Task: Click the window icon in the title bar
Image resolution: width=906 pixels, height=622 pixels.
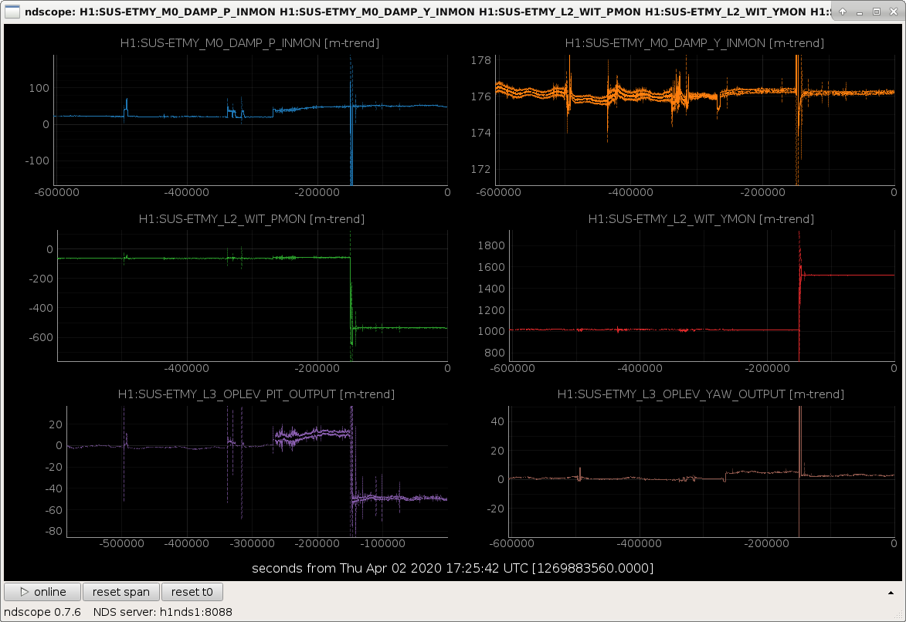Action: 12,12
